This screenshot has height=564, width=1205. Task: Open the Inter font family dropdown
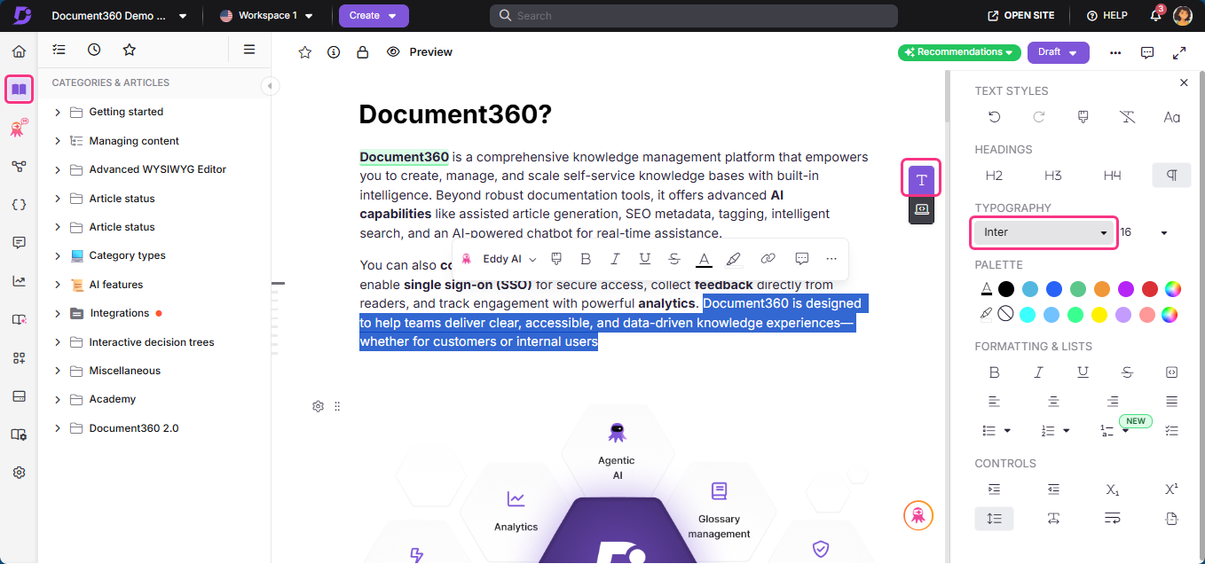[x=1044, y=231]
